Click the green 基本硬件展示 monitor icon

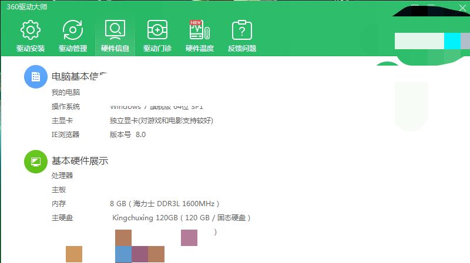click(36, 162)
